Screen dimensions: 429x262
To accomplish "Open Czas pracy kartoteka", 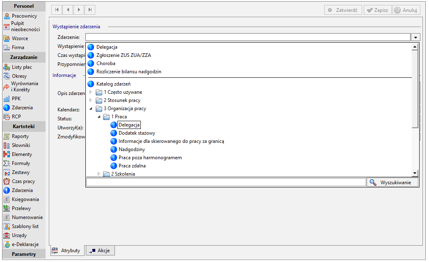I will 24,181.
